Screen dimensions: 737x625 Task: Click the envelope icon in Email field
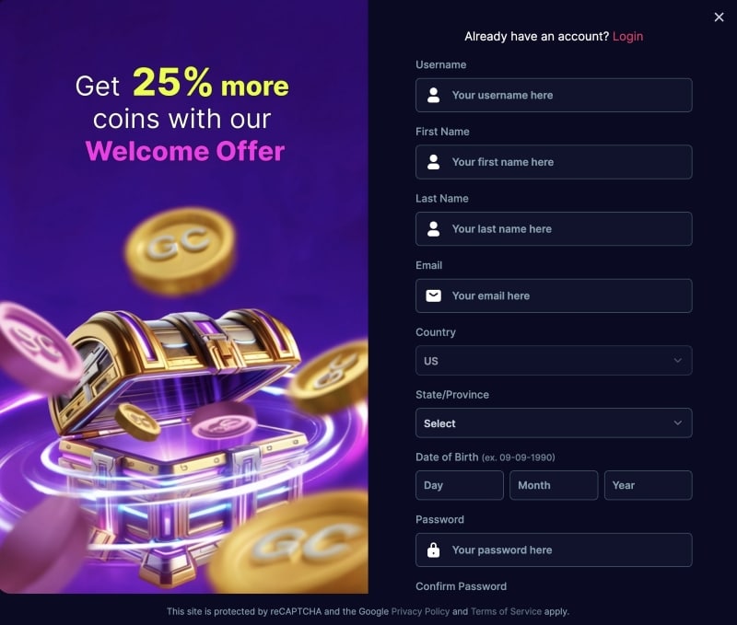tap(433, 295)
